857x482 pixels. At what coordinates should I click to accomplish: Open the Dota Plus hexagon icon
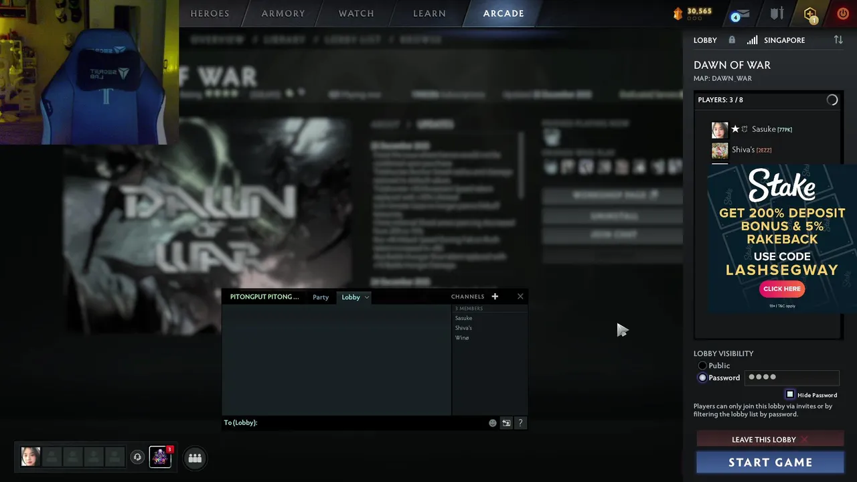tap(810, 14)
